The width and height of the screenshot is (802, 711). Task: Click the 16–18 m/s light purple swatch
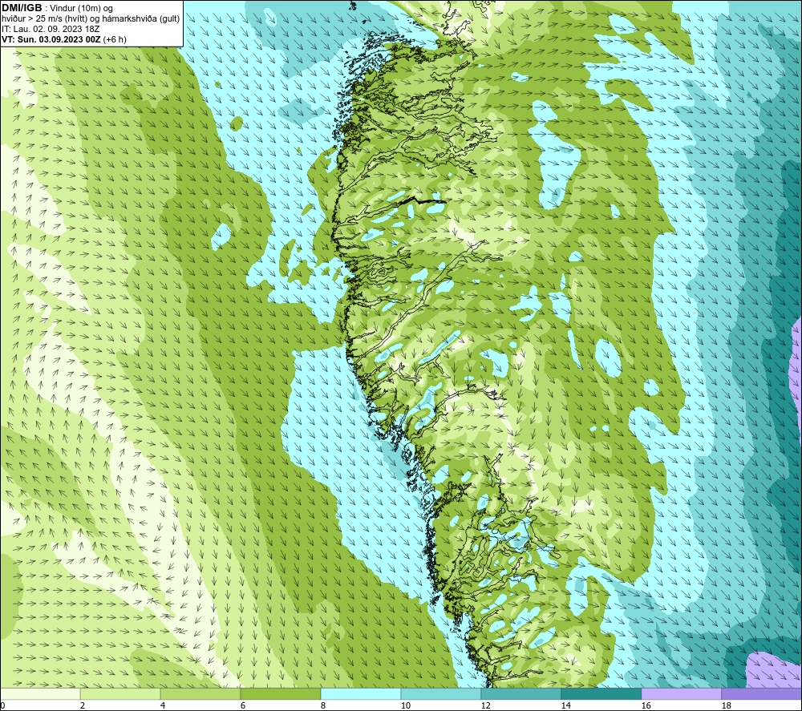(681, 693)
